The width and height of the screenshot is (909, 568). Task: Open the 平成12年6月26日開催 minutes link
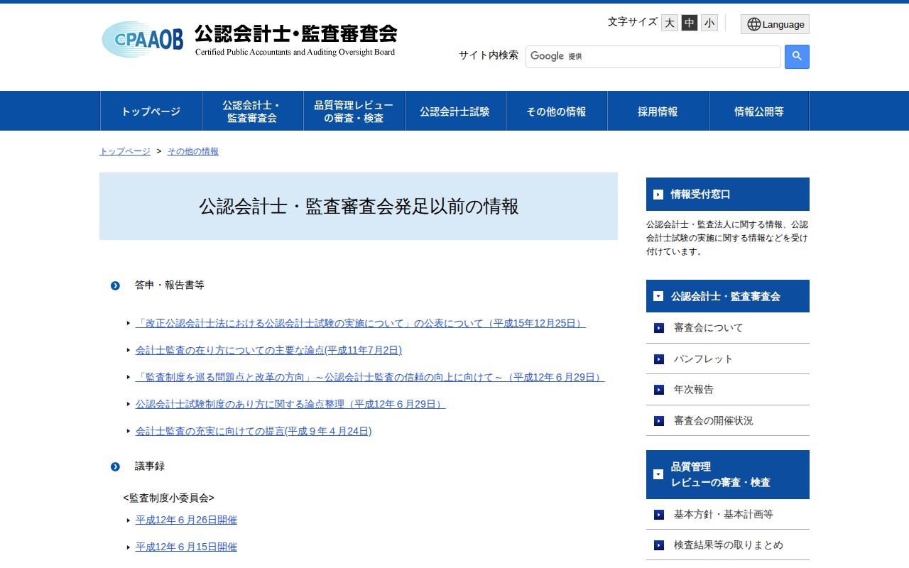[x=186, y=520]
